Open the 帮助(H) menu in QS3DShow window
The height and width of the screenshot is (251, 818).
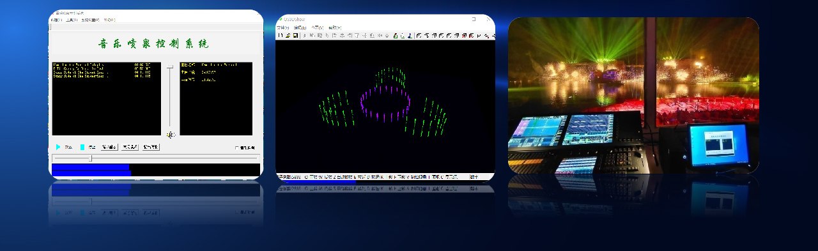[335, 28]
